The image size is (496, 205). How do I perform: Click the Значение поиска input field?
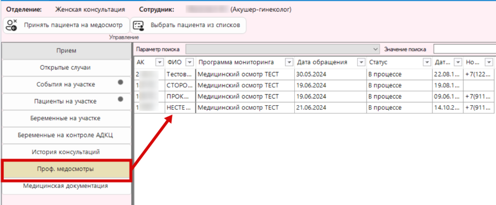(465, 50)
